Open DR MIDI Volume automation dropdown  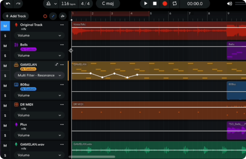[39, 116]
